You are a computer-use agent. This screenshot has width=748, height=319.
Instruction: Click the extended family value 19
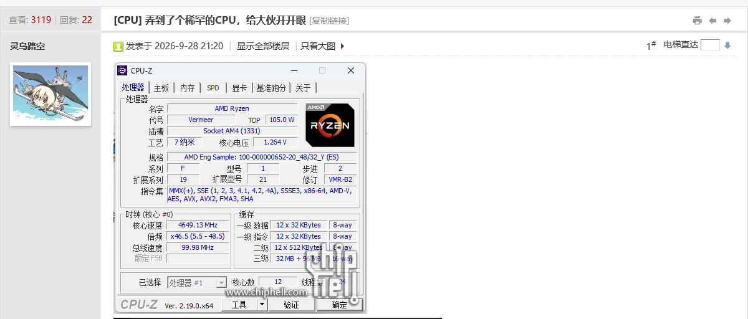(x=183, y=179)
